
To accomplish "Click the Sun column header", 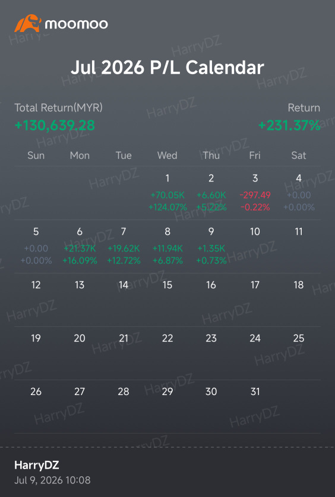I will [x=36, y=155].
